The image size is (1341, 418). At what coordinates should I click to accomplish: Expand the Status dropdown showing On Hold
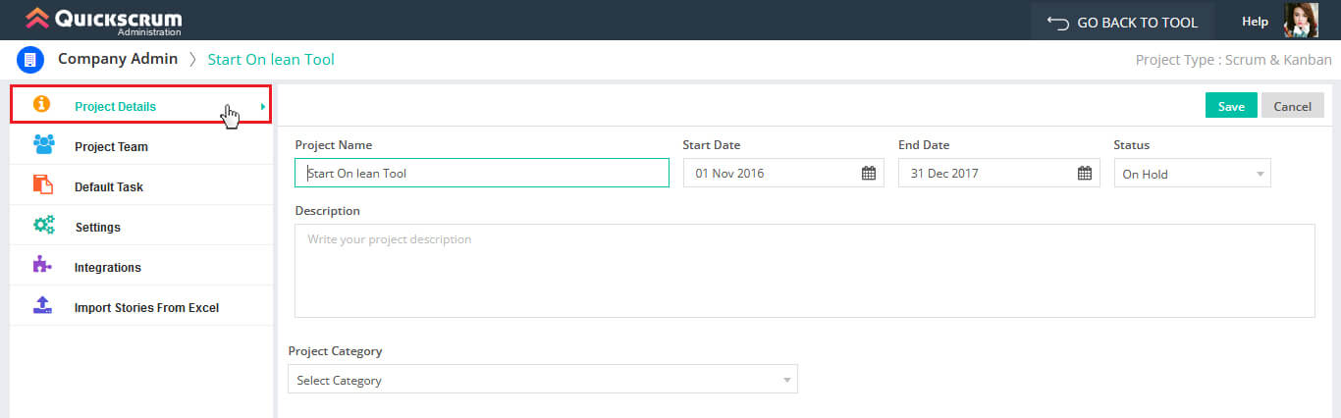pyautogui.click(x=1192, y=174)
